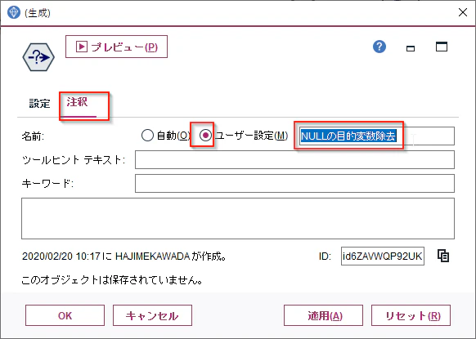Click the ツールヒント テキスト input field
This screenshot has width=476, height=339.
pyautogui.click(x=294, y=159)
